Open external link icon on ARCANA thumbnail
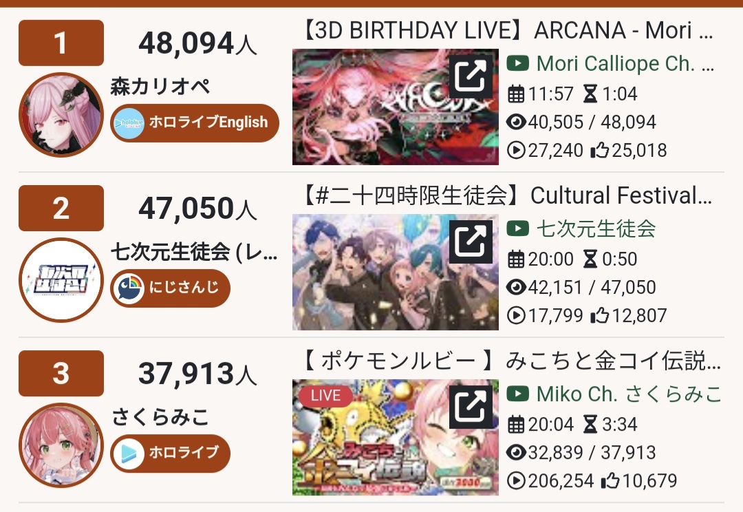The width and height of the screenshot is (743, 512). (471, 76)
